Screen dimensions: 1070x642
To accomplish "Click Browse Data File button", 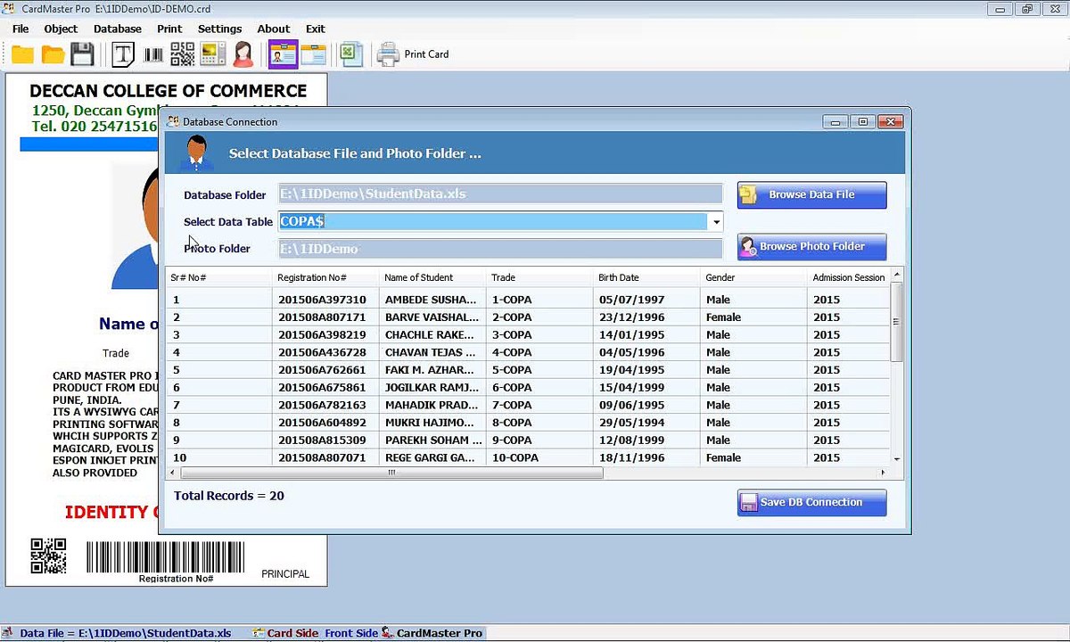I will pos(811,194).
